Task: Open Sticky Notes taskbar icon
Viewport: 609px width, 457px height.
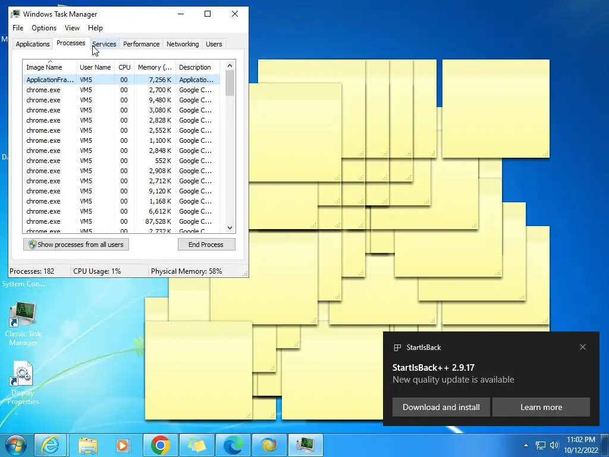Action: tap(196, 445)
